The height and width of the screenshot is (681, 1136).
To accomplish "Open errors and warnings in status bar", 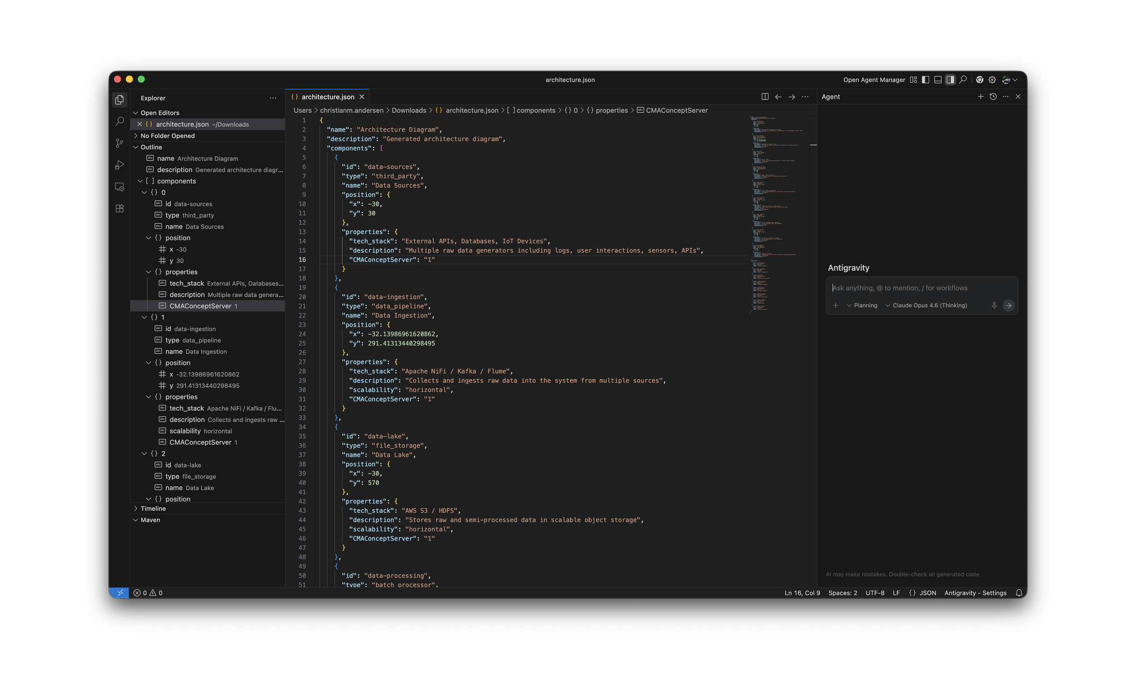I will click(148, 592).
